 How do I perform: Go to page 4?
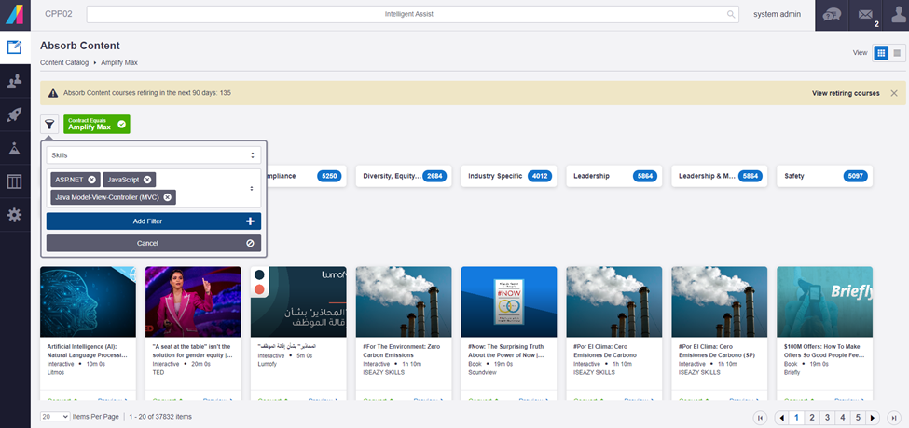pos(842,418)
